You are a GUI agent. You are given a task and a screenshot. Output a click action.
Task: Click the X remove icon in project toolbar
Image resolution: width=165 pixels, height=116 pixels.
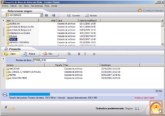coord(85,54)
